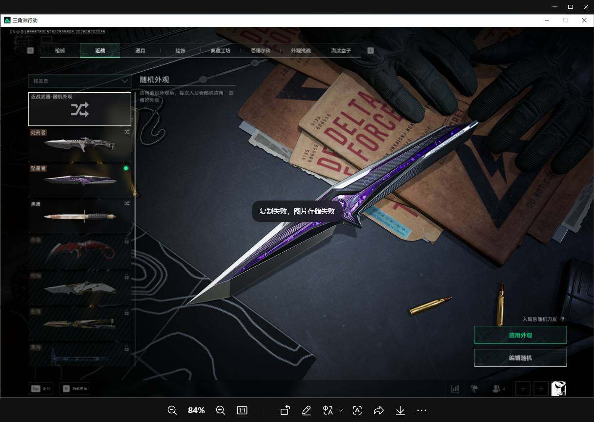Screen dimensions: 594x422
Task: Select the 近战武器-随机外观 shuffle card
Action: click(x=80, y=109)
